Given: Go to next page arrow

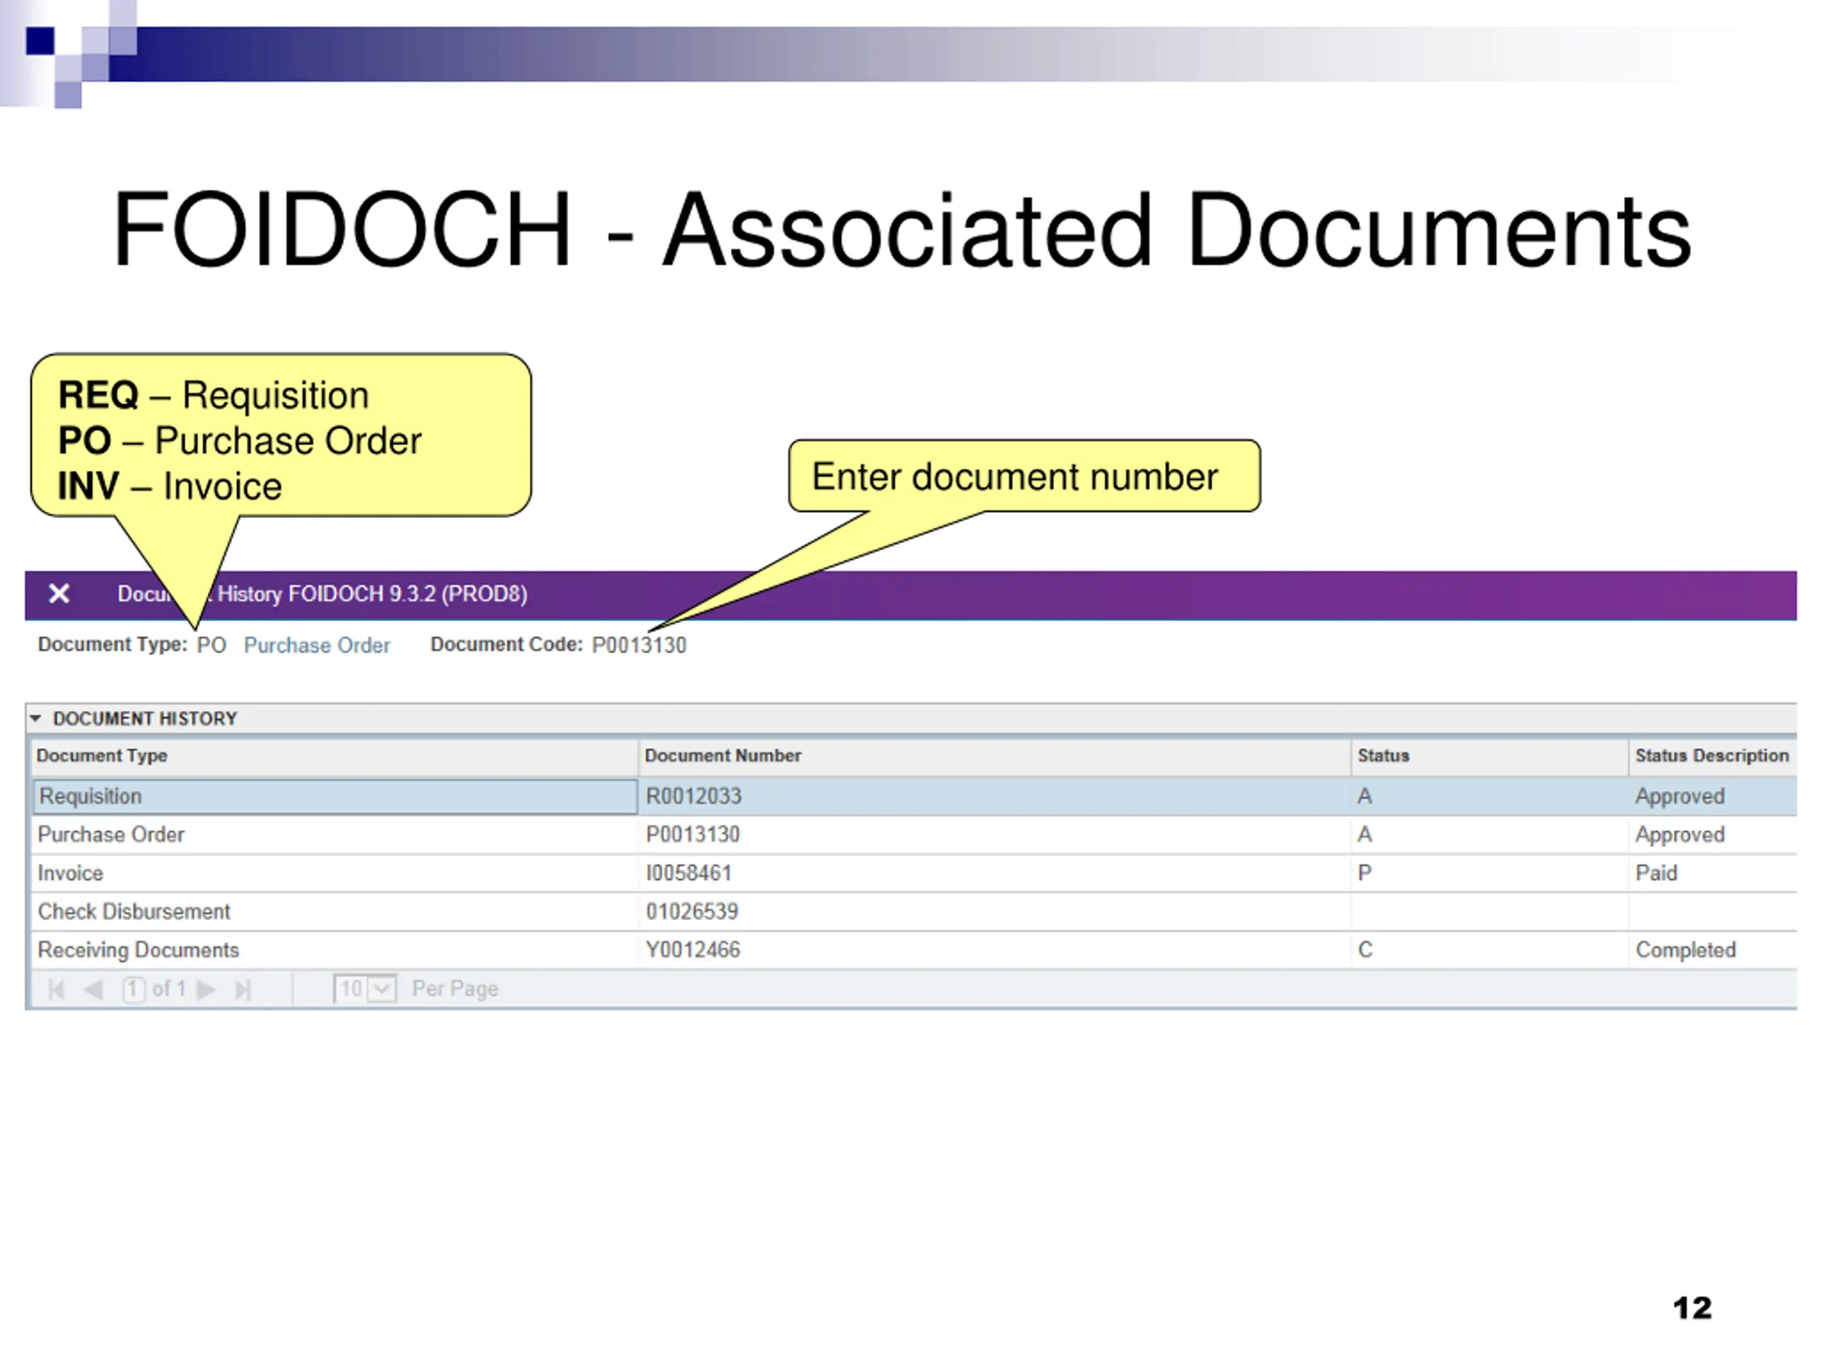Looking at the screenshot, I should point(206,989).
